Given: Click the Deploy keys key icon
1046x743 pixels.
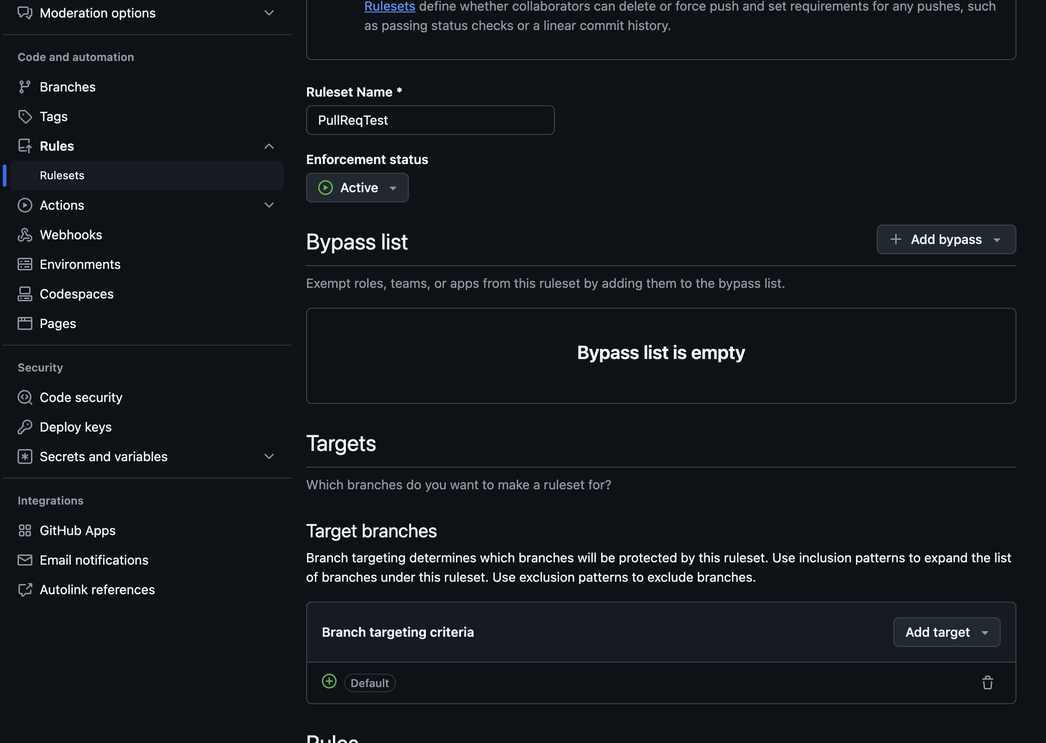Looking at the screenshot, I should tap(25, 427).
